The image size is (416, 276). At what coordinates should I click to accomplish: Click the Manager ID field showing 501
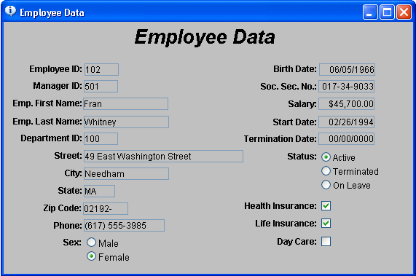[x=101, y=87]
